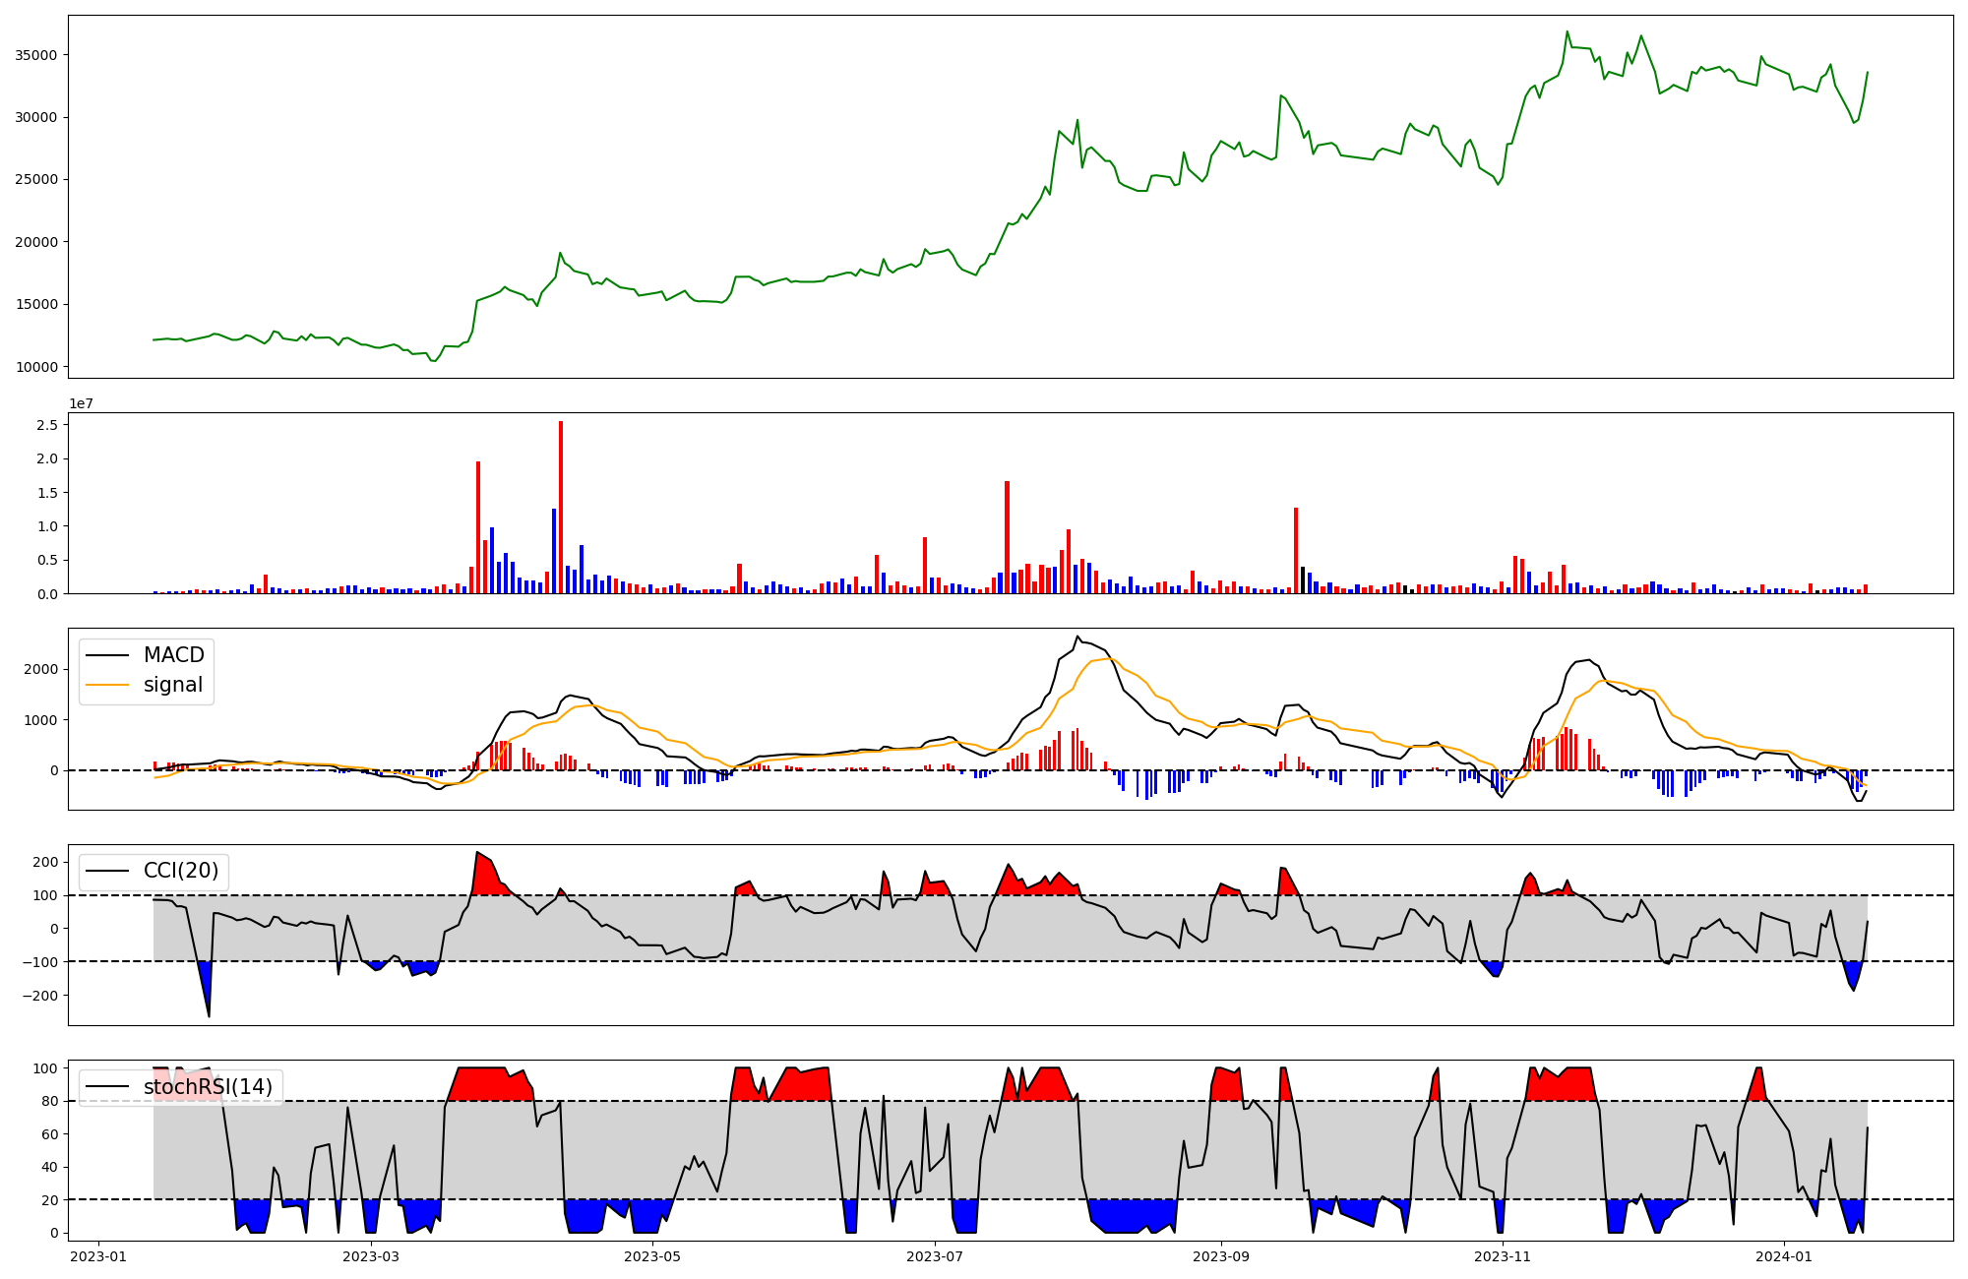Click the MACD legend entry

click(x=146, y=655)
